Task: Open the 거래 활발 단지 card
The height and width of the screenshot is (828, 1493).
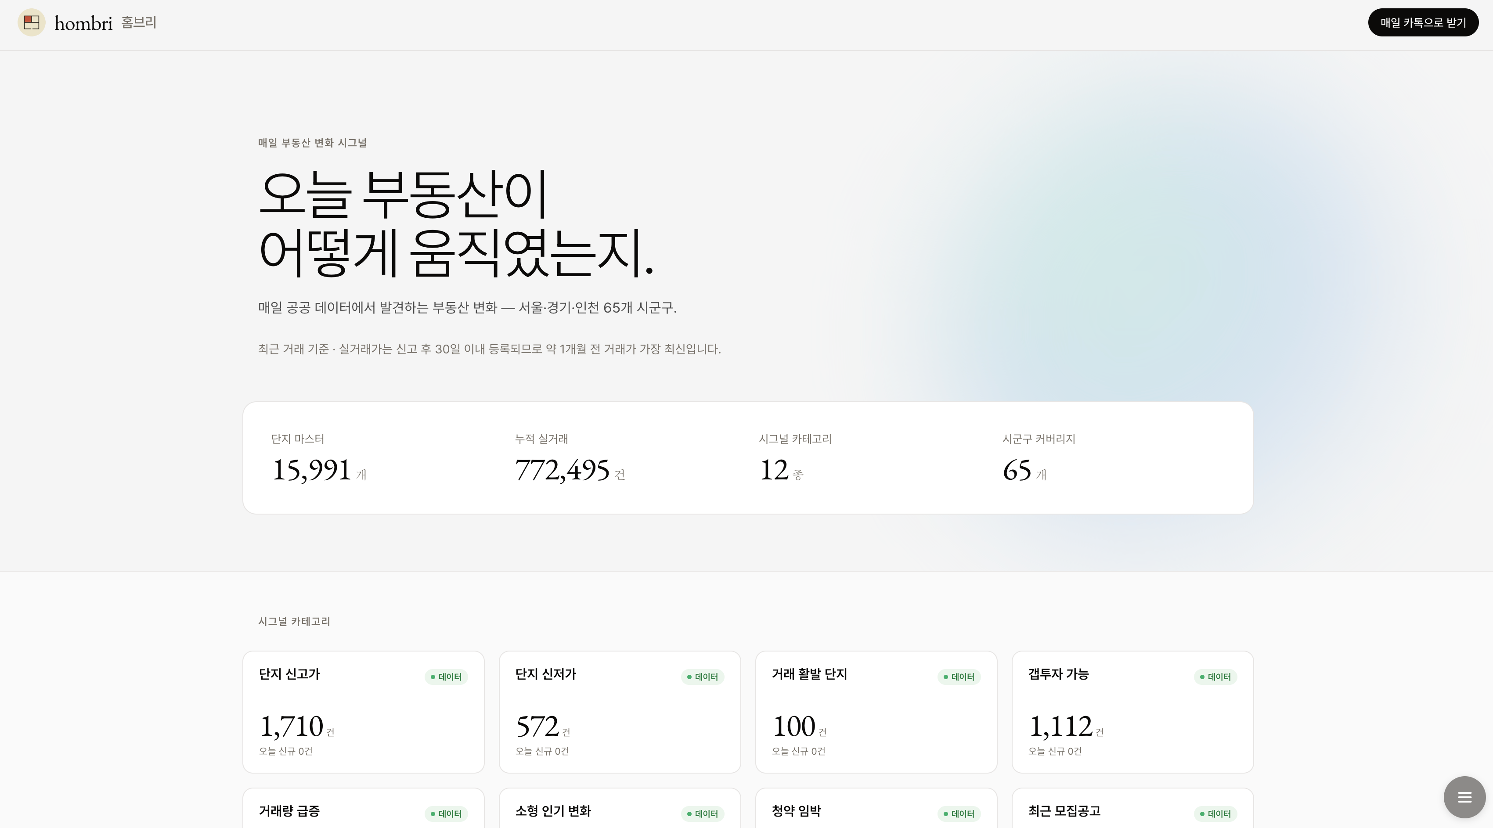Action: tap(876, 712)
